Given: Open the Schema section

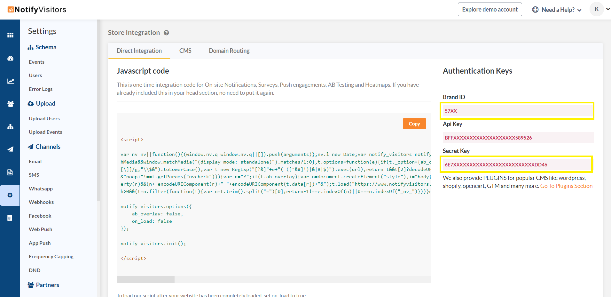Looking at the screenshot, I should (42, 47).
